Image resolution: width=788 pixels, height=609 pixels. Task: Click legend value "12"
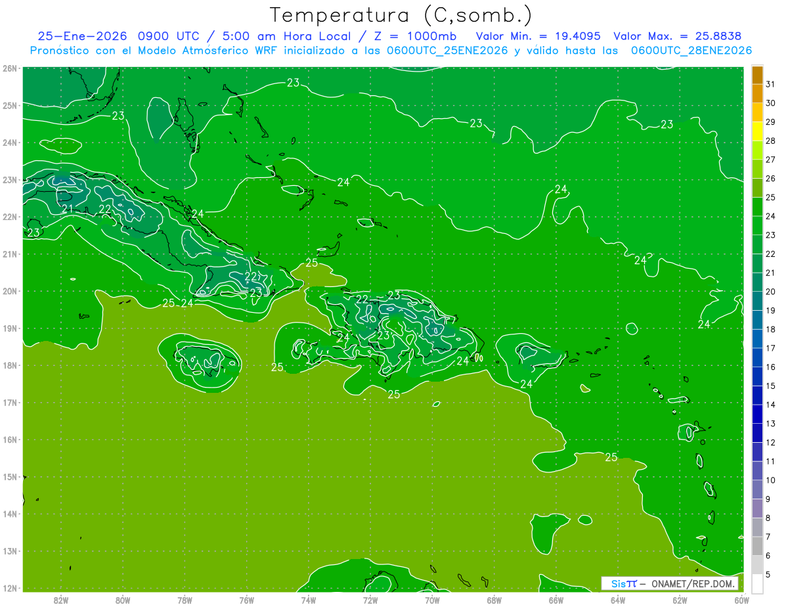tap(770, 442)
